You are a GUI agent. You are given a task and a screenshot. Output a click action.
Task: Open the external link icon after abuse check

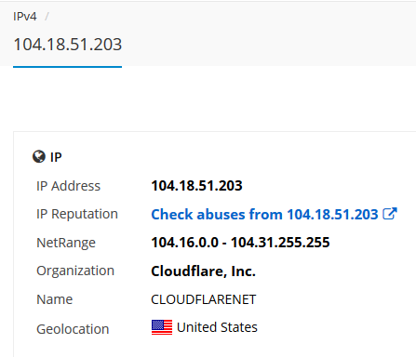(390, 214)
